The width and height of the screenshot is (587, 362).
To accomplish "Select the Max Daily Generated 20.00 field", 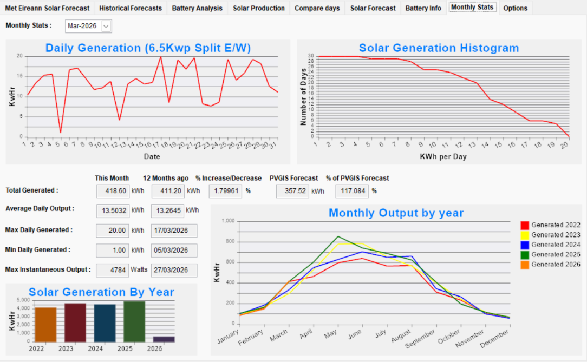I will pos(112,231).
